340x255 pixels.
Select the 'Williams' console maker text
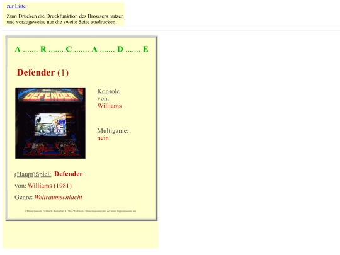[110, 106]
